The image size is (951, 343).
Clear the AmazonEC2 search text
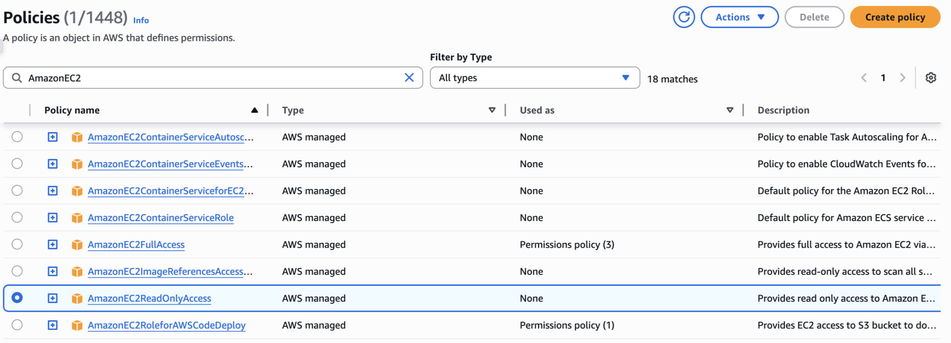point(409,78)
